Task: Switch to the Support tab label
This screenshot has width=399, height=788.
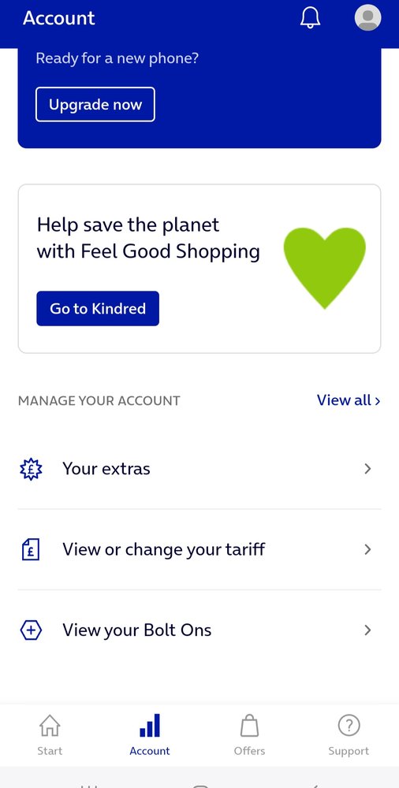Action: coord(349,751)
